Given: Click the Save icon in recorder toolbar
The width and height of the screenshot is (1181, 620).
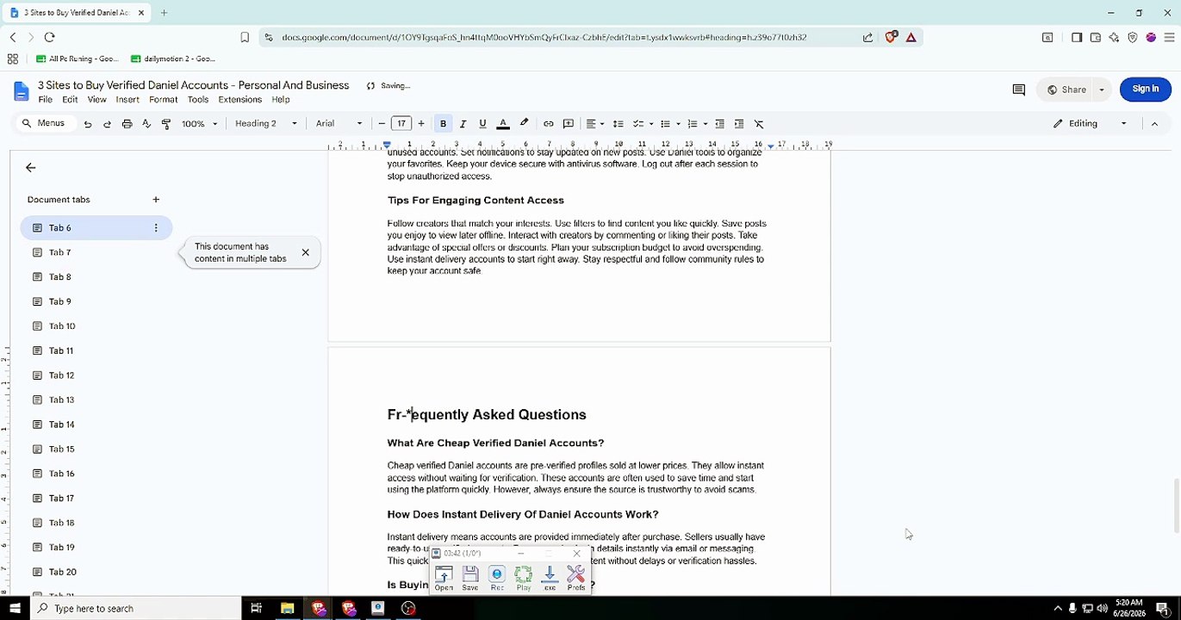Looking at the screenshot, I should coord(470,578).
